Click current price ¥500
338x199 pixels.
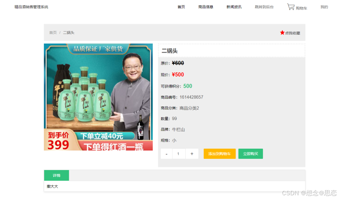pos(178,74)
